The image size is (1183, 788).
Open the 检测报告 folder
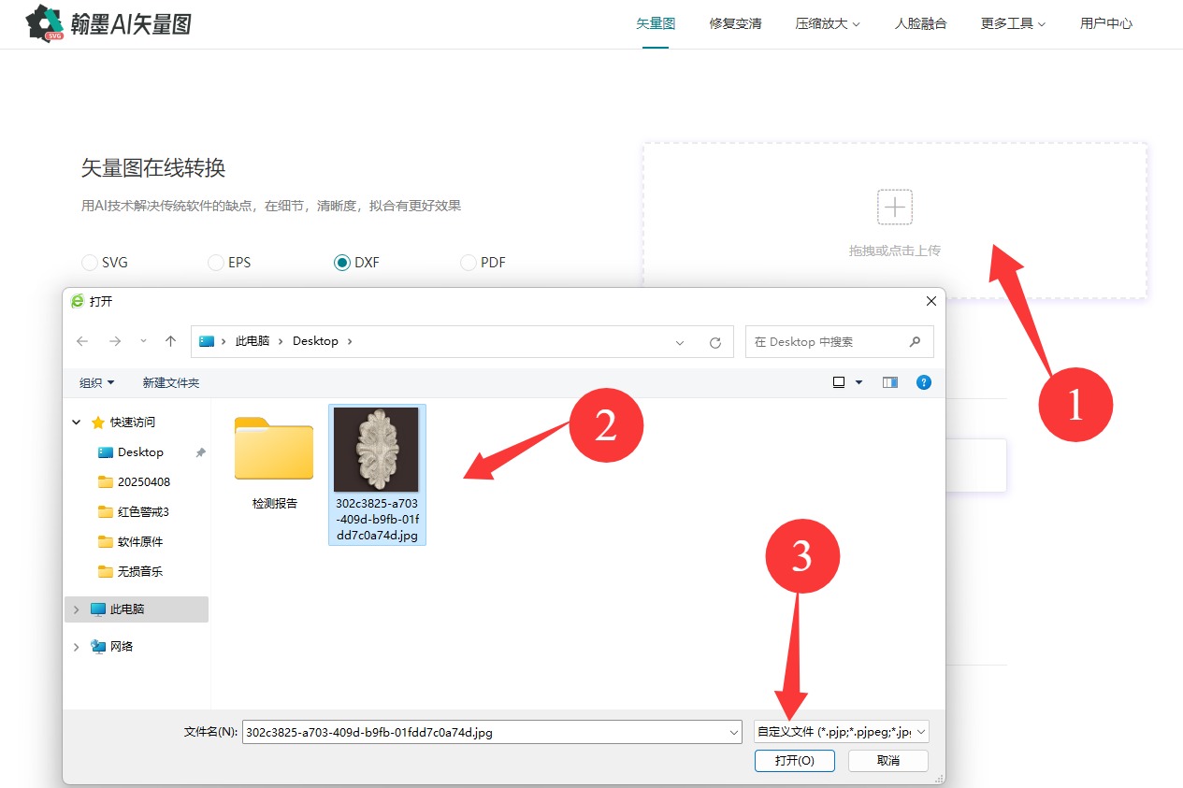click(x=274, y=453)
